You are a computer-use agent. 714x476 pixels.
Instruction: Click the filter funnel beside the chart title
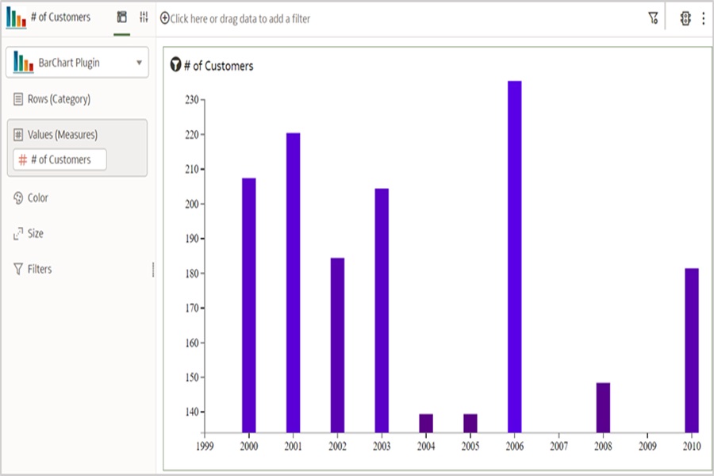175,67
